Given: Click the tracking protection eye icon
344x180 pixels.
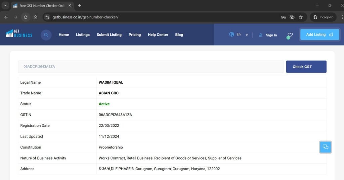Looking at the screenshot, I should pos(292,17).
